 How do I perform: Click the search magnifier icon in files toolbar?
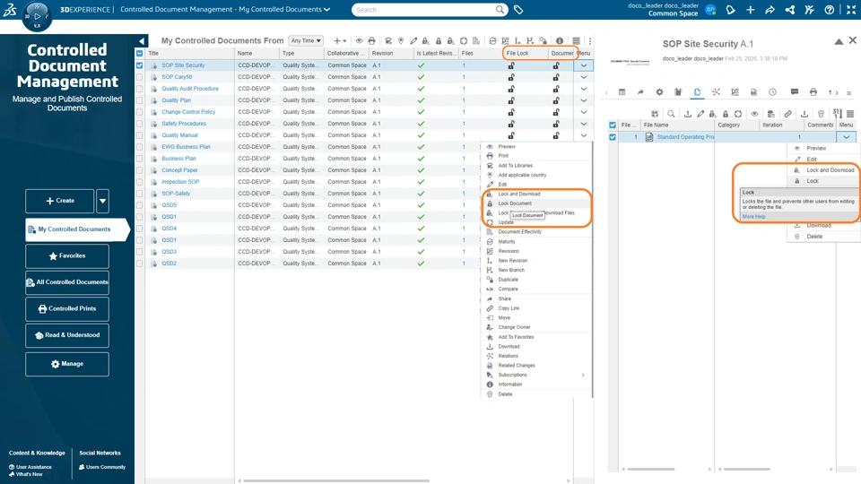(671, 114)
